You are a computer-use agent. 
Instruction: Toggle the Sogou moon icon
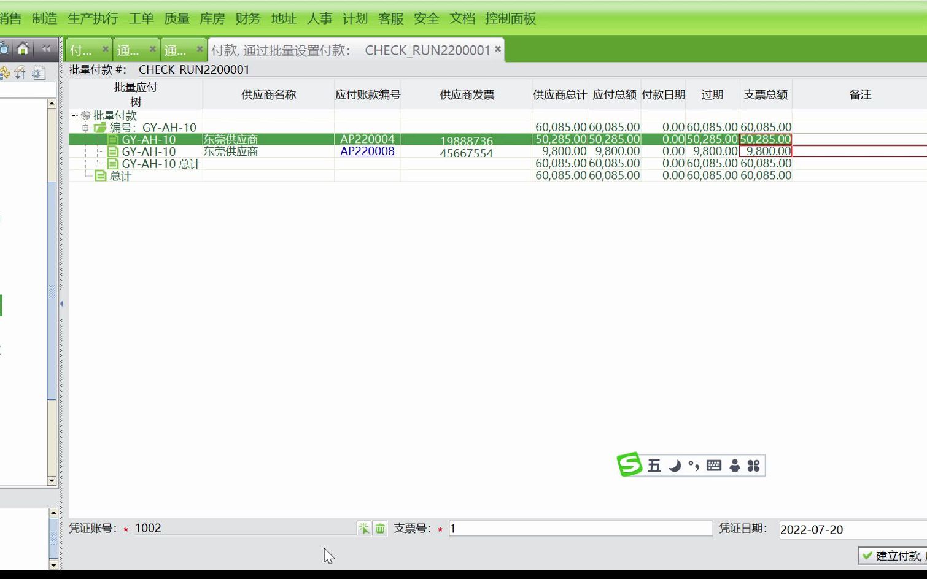click(x=675, y=466)
